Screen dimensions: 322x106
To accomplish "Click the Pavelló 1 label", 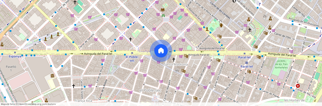I will coord(11,68).
